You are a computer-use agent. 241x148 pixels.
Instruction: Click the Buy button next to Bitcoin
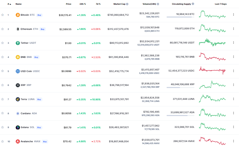(x=39, y=15)
